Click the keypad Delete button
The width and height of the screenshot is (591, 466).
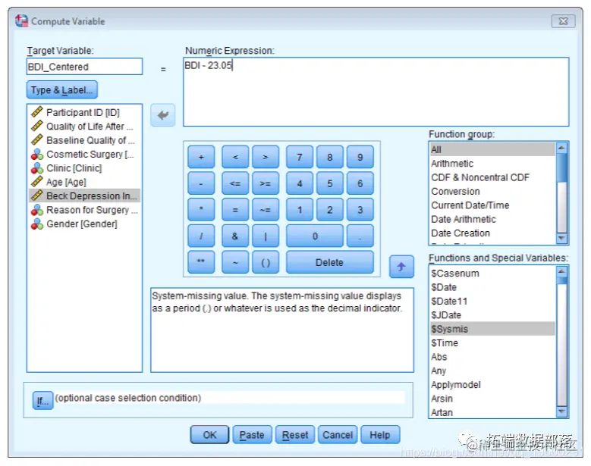(x=330, y=262)
